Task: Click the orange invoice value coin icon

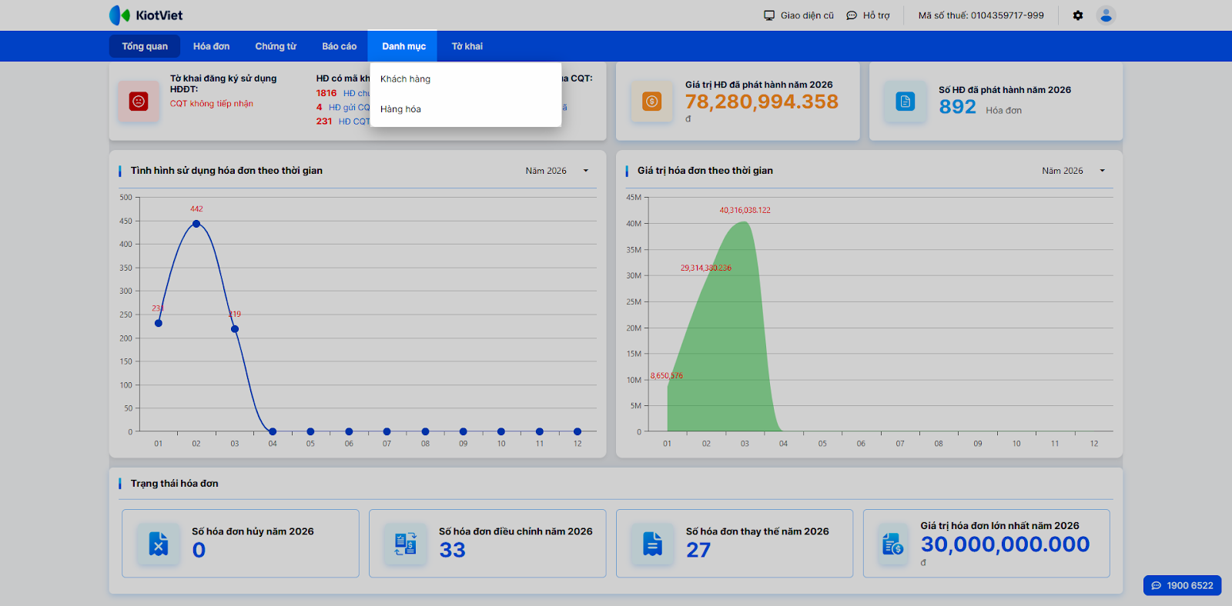Action: pos(651,102)
